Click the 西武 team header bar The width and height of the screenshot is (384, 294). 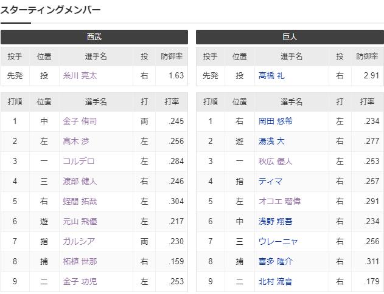click(94, 37)
